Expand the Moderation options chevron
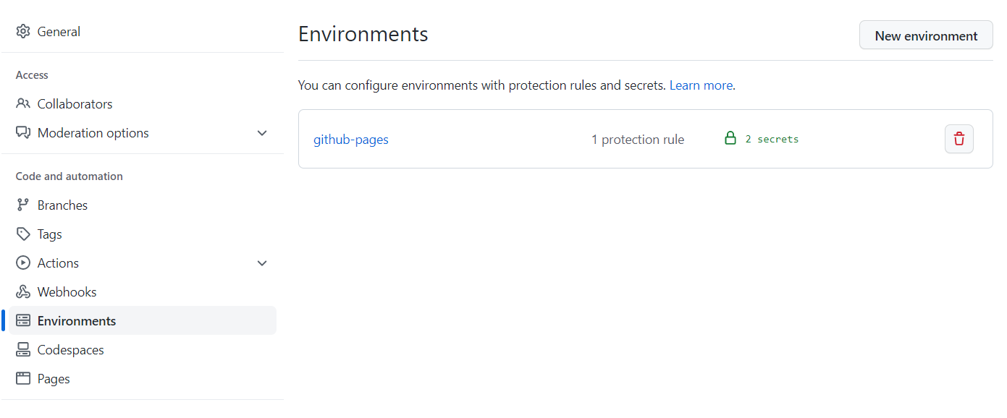Image resolution: width=1007 pixels, height=418 pixels. tap(262, 133)
